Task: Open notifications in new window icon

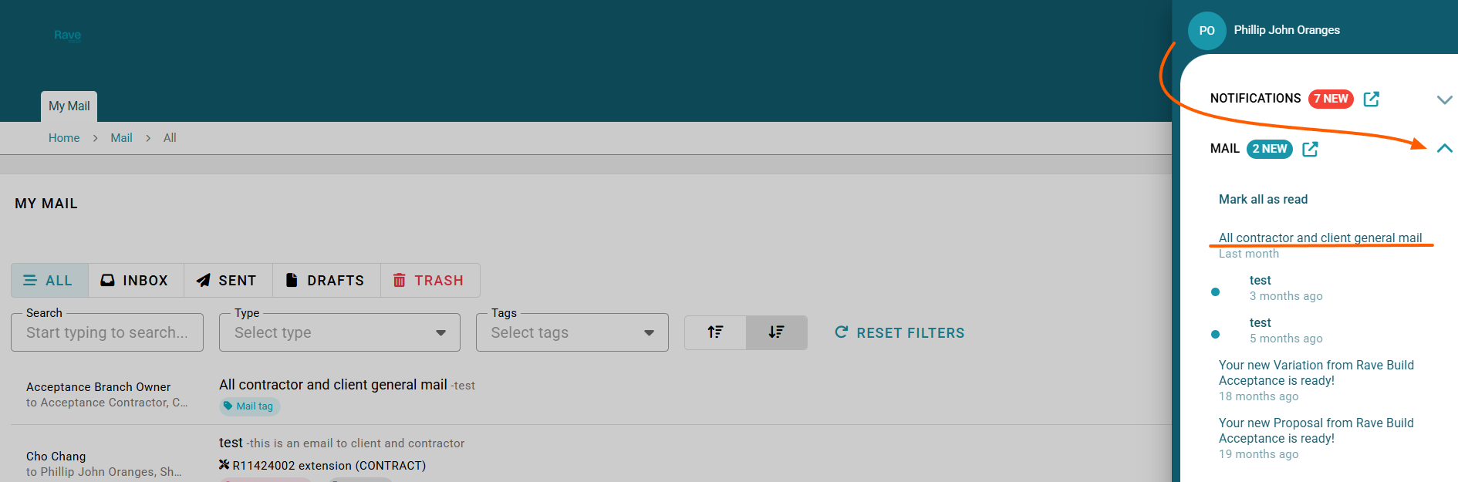Action: click(x=1371, y=99)
